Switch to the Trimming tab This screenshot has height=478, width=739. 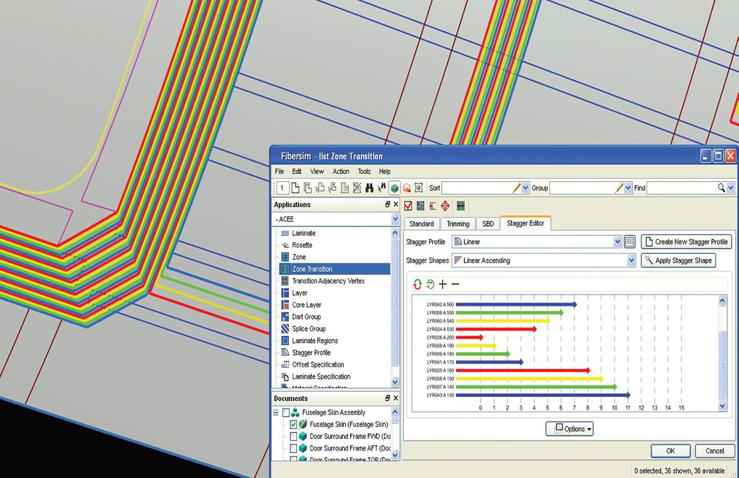click(458, 224)
